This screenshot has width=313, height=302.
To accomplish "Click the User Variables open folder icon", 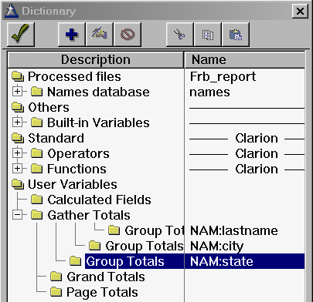I will (18, 184).
